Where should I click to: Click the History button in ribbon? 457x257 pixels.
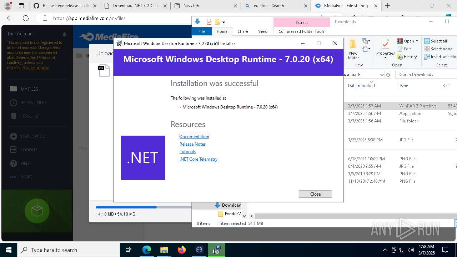pyautogui.click(x=407, y=57)
